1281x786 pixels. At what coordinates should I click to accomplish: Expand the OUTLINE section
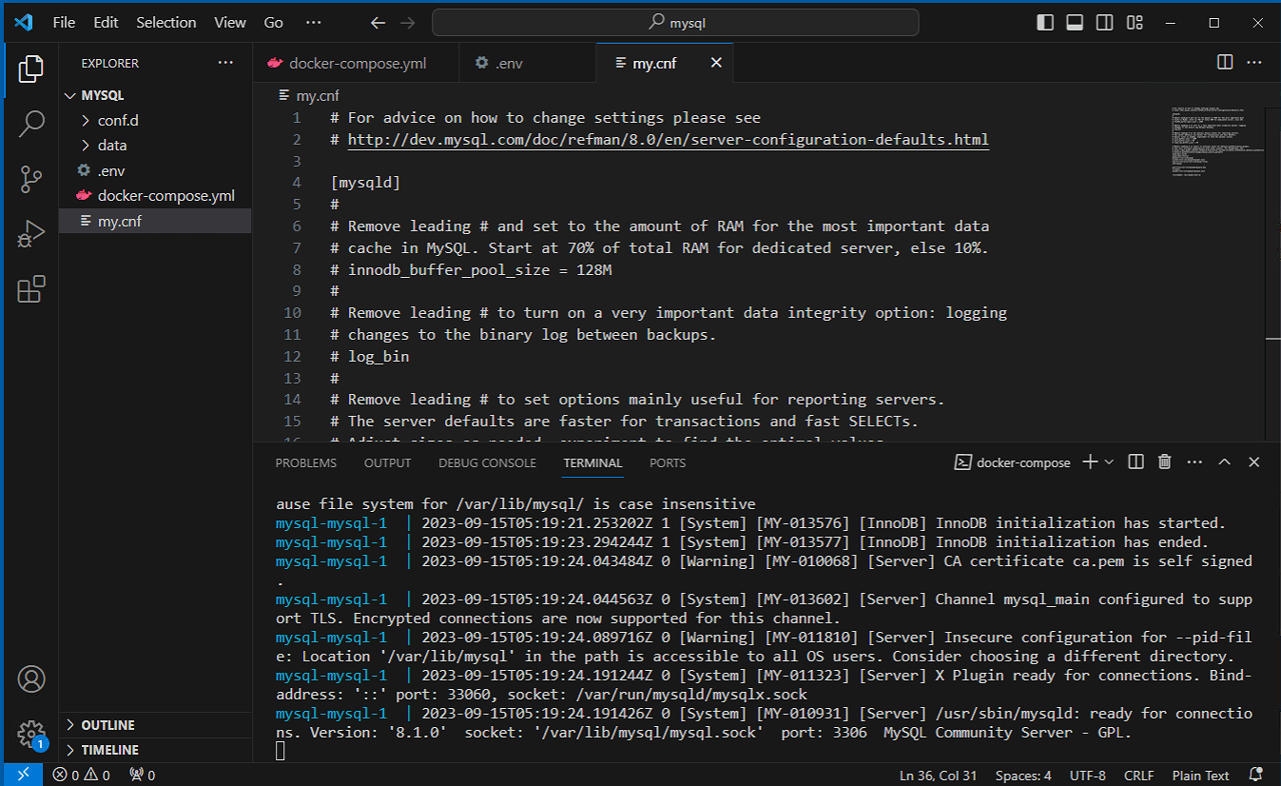[107, 725]
